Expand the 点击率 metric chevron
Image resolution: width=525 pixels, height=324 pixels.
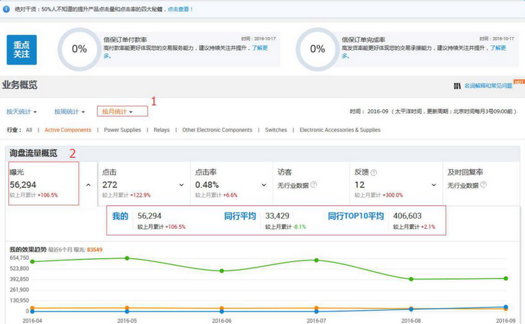click(264, 185)
